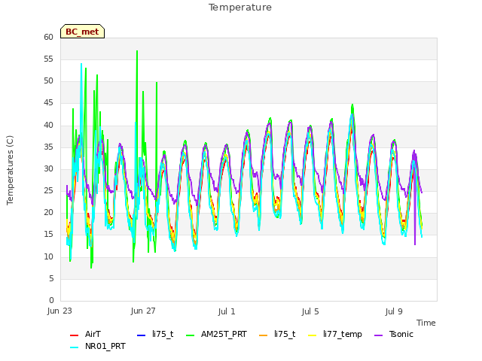Toggle orange li75_t series in legend
Screen dimensions: 482x361
coord(277,334)
